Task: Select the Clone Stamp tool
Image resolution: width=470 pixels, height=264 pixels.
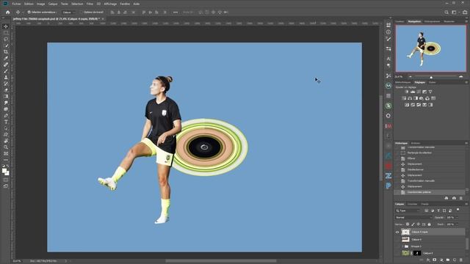Action: pyautogui.click(x=6, y=77)
